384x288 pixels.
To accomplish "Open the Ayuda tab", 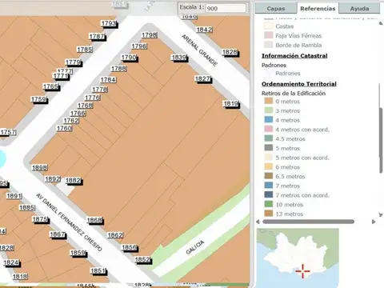I will click(x=359, y=8).
